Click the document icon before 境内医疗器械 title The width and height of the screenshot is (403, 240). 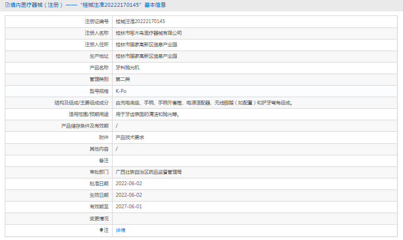[7, 5]
